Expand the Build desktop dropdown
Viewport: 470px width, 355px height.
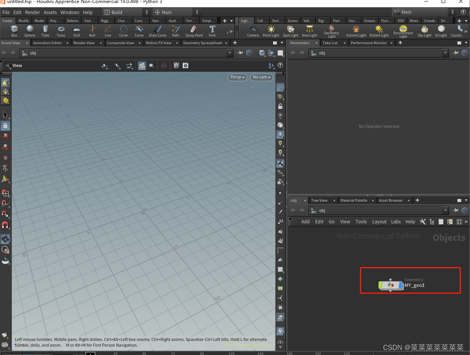(126, 12)
